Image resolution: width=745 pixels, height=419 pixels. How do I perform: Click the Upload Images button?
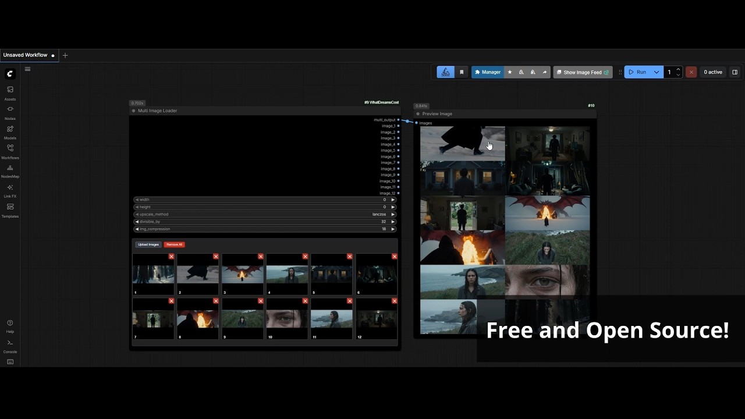148,244
